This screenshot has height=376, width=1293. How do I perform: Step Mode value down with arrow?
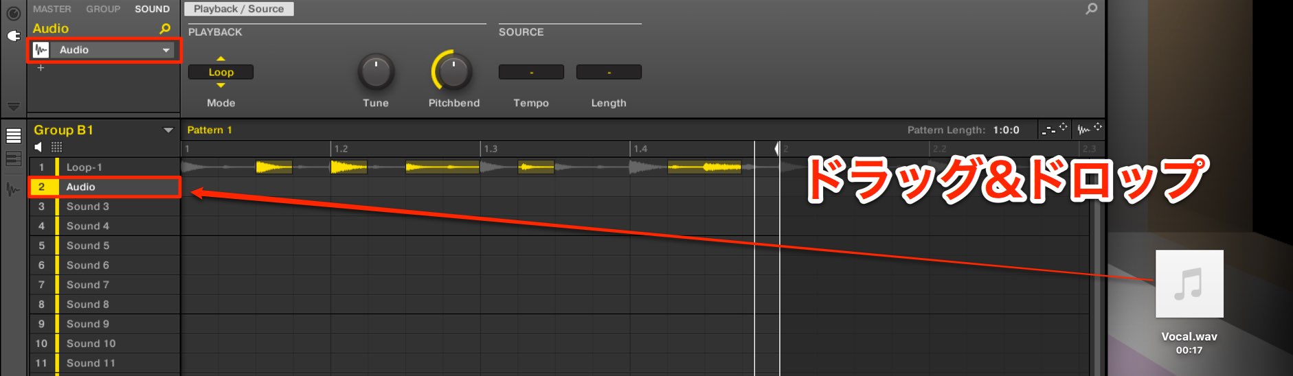pos(221,85)
